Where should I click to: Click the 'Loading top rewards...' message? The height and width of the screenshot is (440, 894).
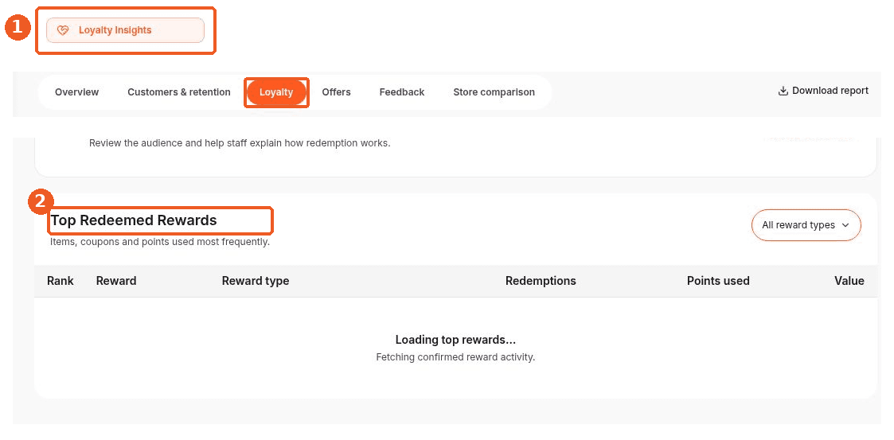[x=455, y=341]
